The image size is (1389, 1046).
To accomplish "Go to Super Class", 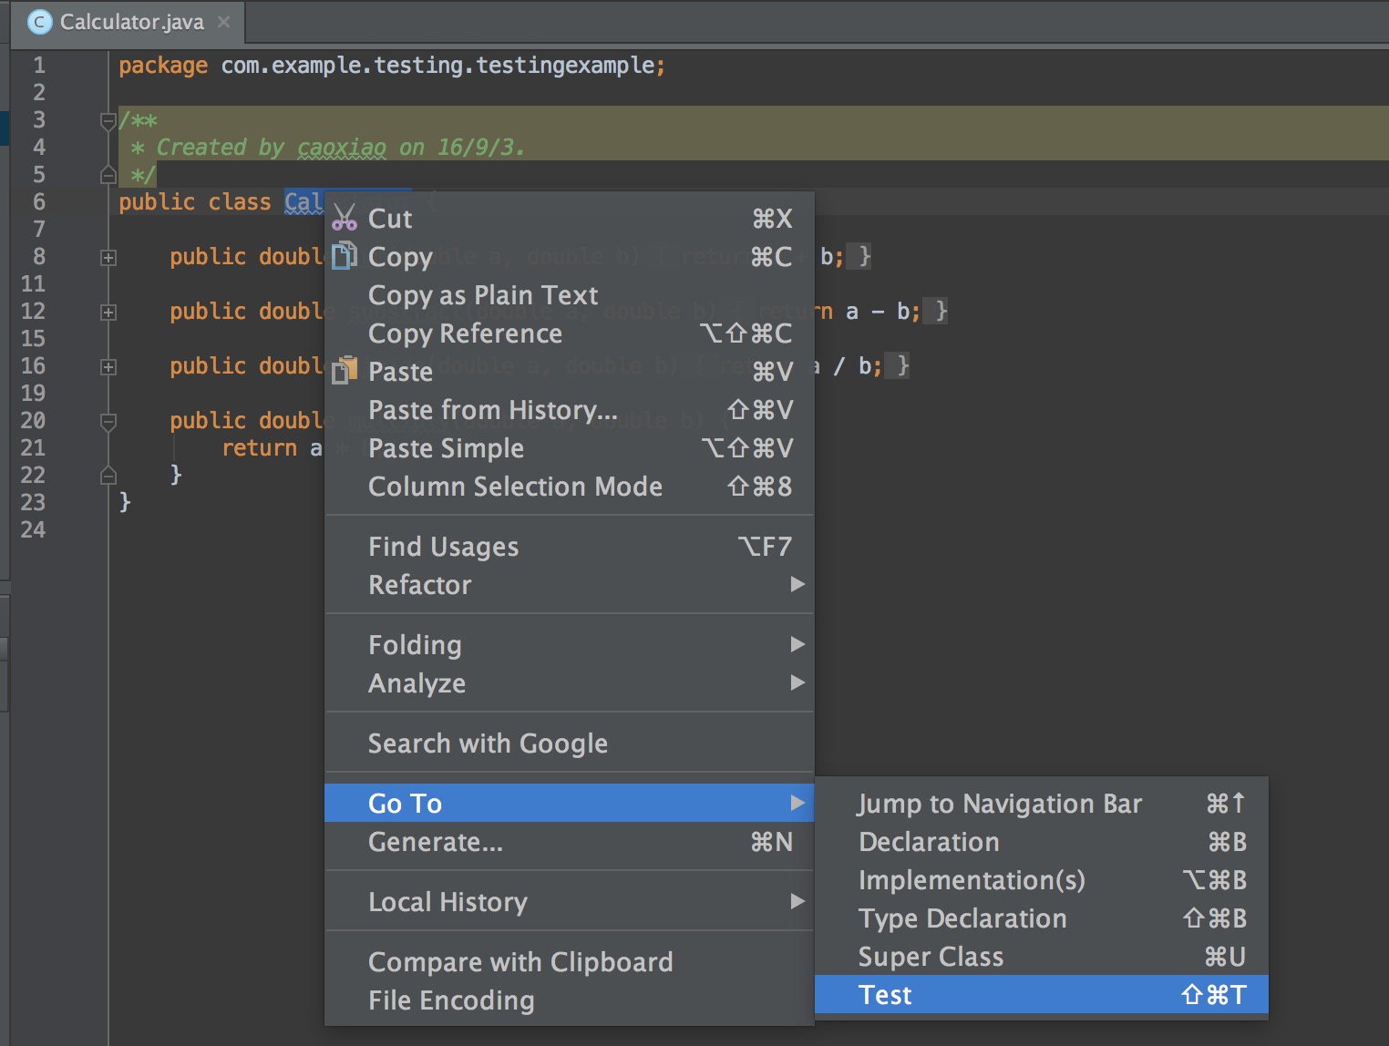I will 1041,957.
